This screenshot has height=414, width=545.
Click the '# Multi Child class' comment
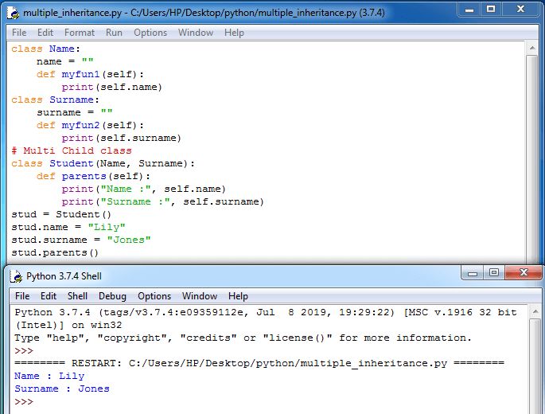pyautogui.click(x=72, y=150)
